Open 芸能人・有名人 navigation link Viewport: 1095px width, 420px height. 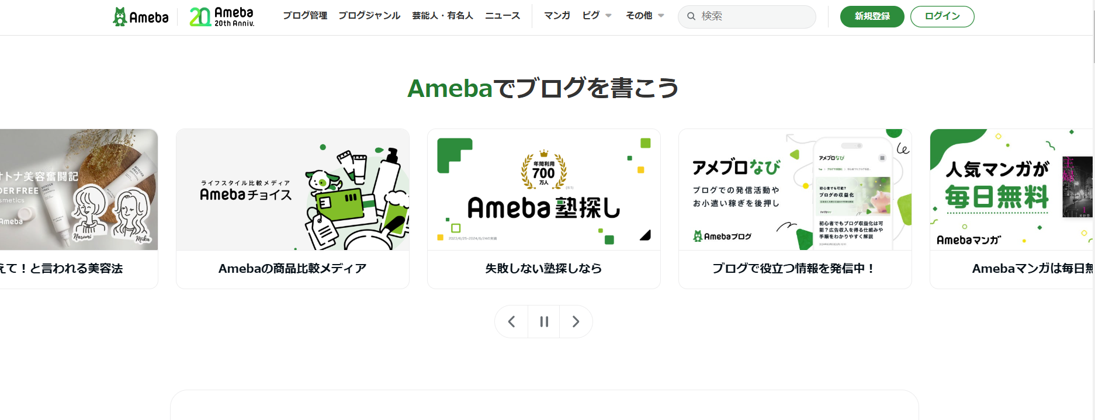442,16
